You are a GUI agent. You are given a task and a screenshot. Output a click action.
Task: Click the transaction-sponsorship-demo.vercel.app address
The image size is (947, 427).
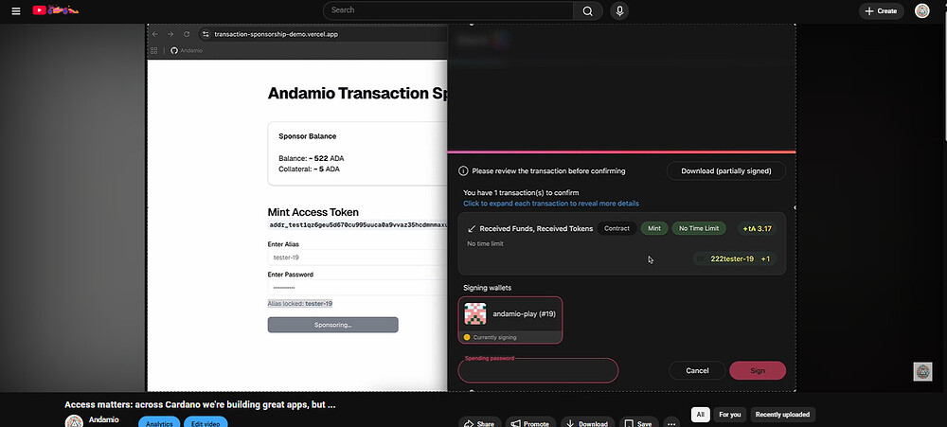tap(276, 34)
